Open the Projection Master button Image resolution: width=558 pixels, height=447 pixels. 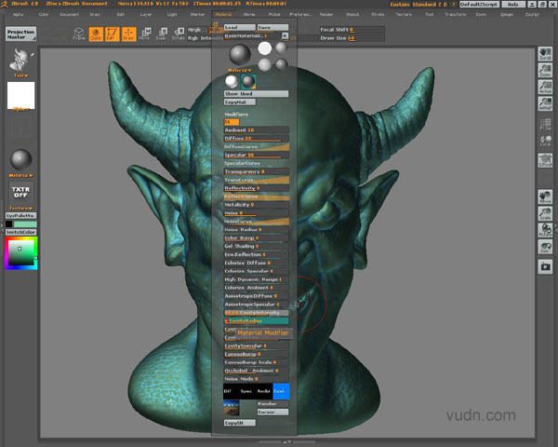pos(20,34)
